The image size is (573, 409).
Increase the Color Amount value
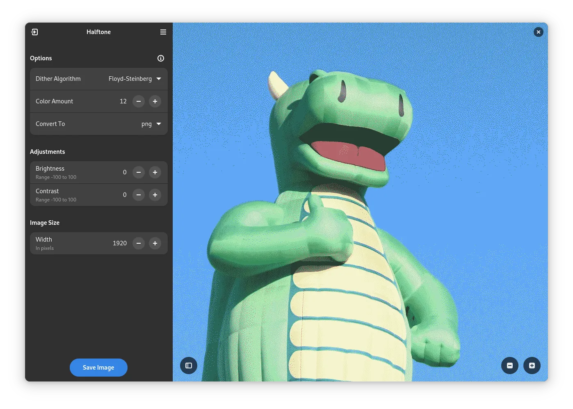(x=155, y=101)
